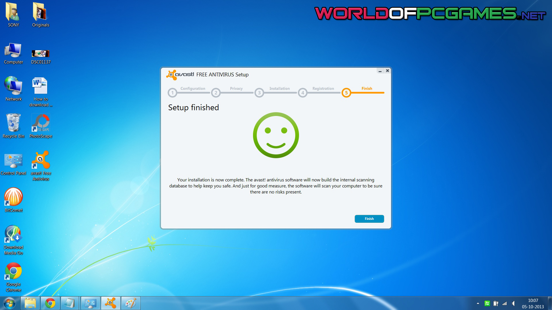
Task: Open the avast! Free Antivirus desktop shortcut
Action: click(x=41, y=160)
